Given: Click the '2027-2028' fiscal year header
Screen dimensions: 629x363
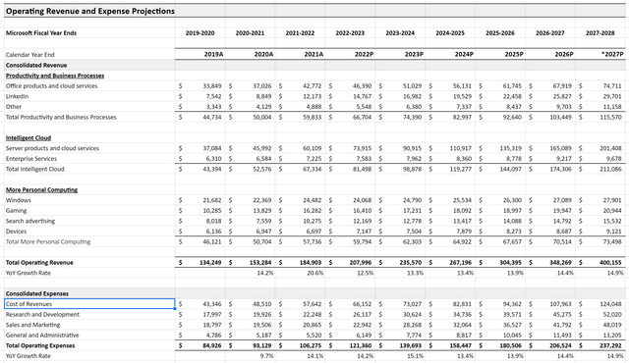Looking at the screenshot, I should 600,33.
